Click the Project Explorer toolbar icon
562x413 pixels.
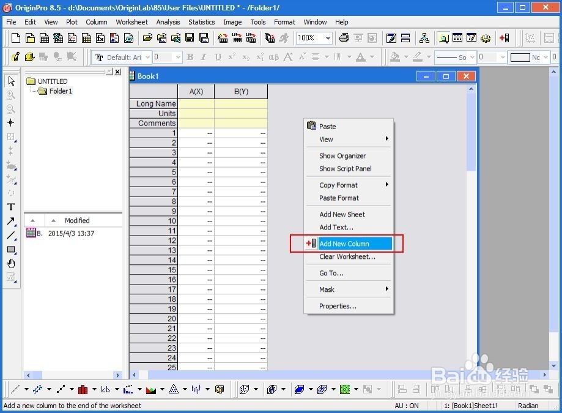[444, 38]
